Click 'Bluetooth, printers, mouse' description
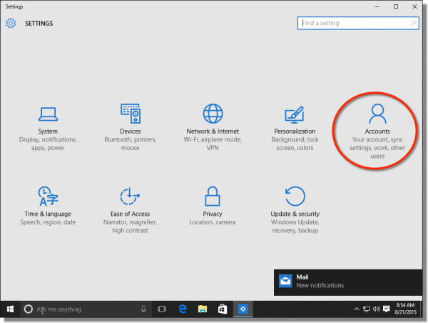Viewport: 428px width, 323px height. [131, 144]
